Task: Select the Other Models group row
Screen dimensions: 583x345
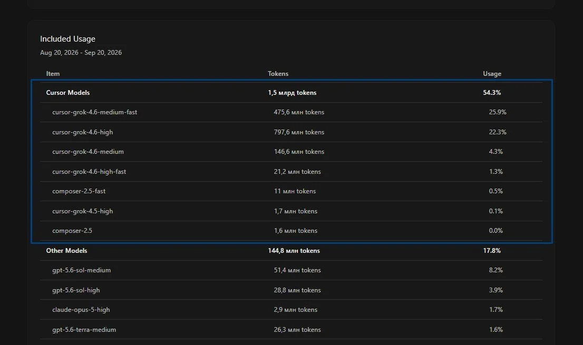Action: [x=291, y=251]
